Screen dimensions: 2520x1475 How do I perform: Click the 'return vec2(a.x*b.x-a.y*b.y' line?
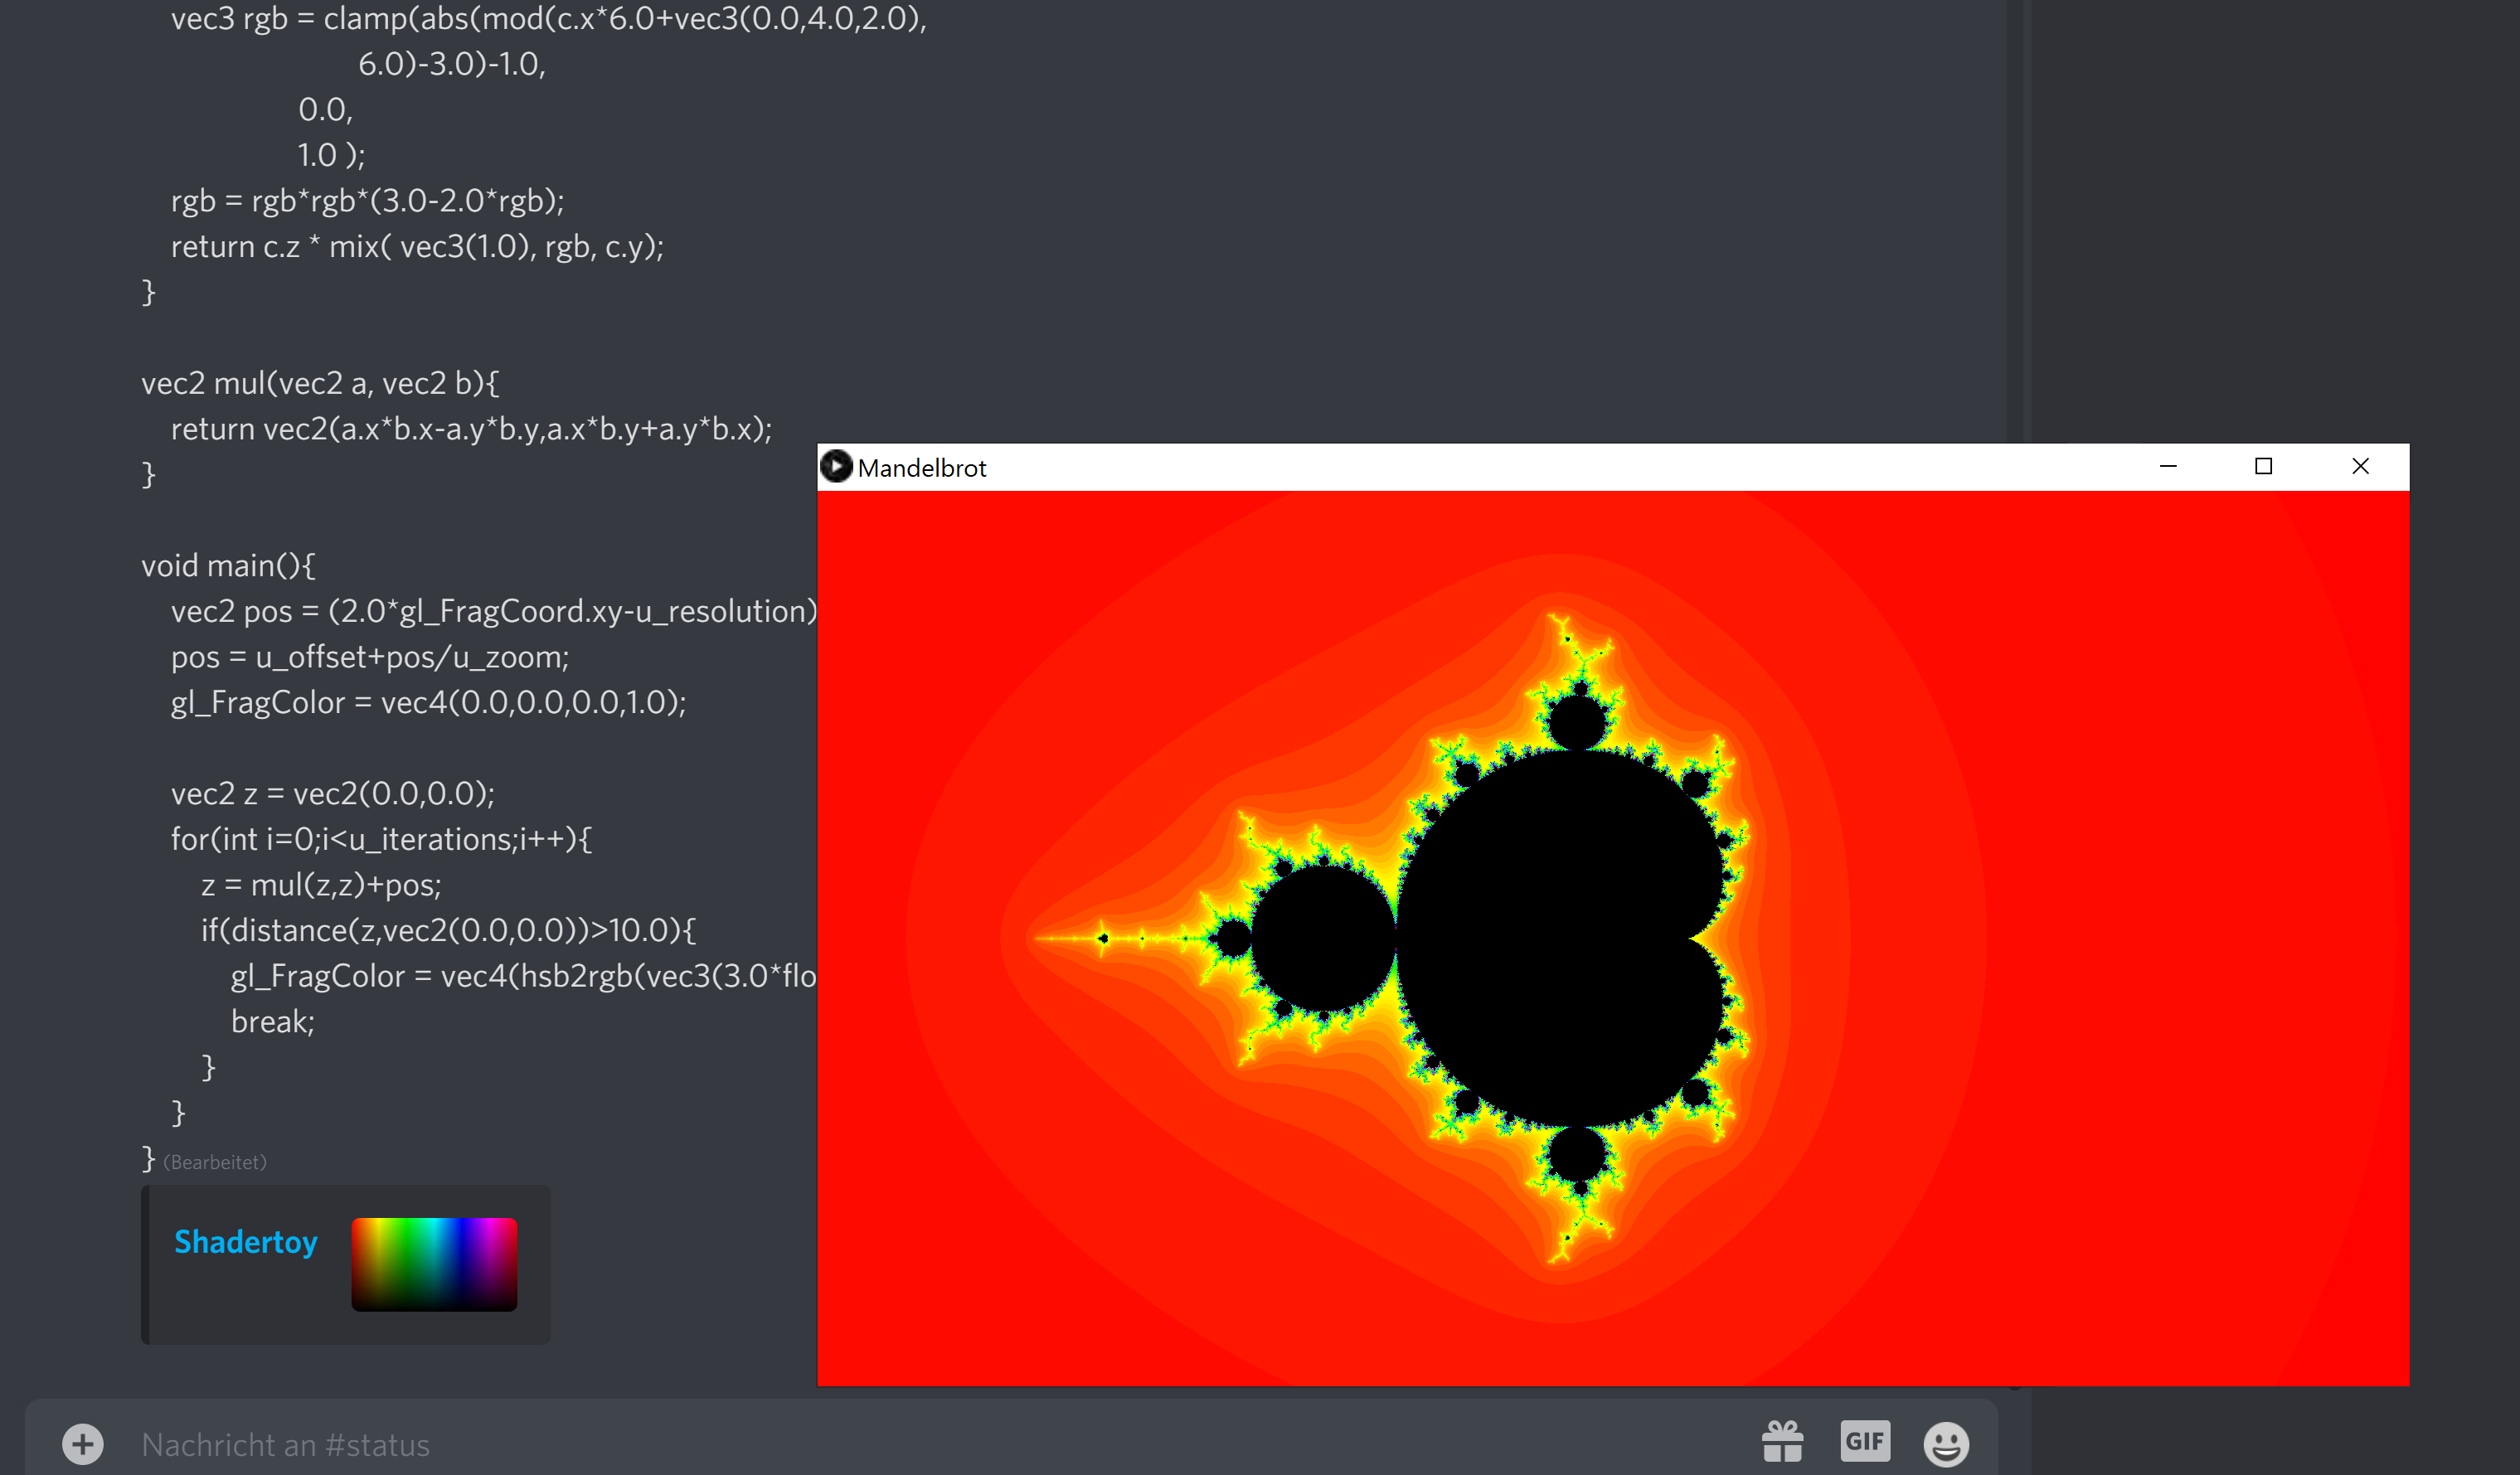[x=471, y=429]
